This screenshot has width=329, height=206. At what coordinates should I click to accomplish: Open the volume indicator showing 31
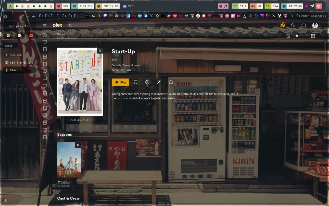257,6
